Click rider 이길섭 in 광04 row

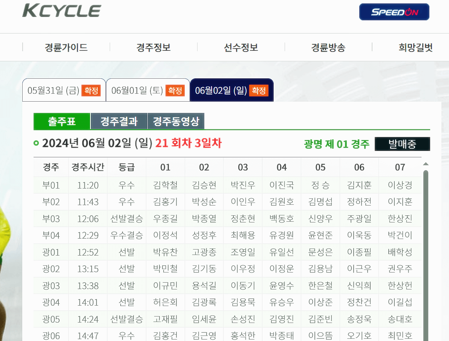tap(400, 302)
